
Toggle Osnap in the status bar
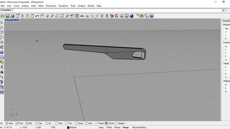[125, 128]
